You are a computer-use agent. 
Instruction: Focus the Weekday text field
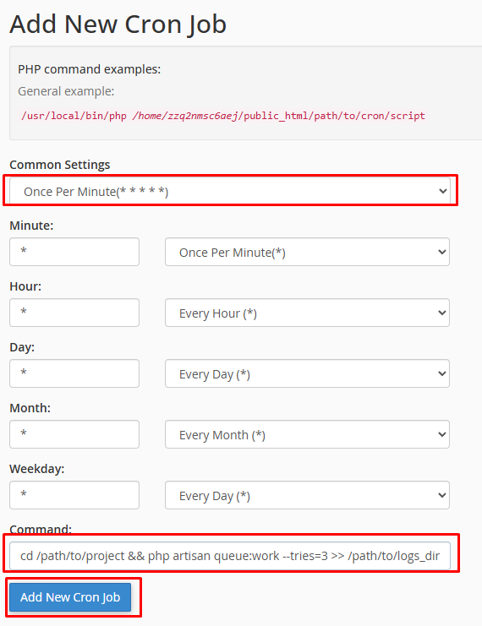tap(74, 495)
